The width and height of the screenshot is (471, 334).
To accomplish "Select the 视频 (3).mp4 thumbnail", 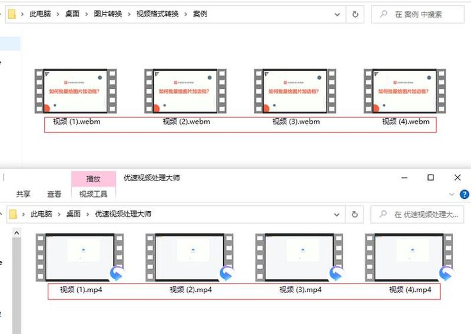I will [x=299, y=258].
